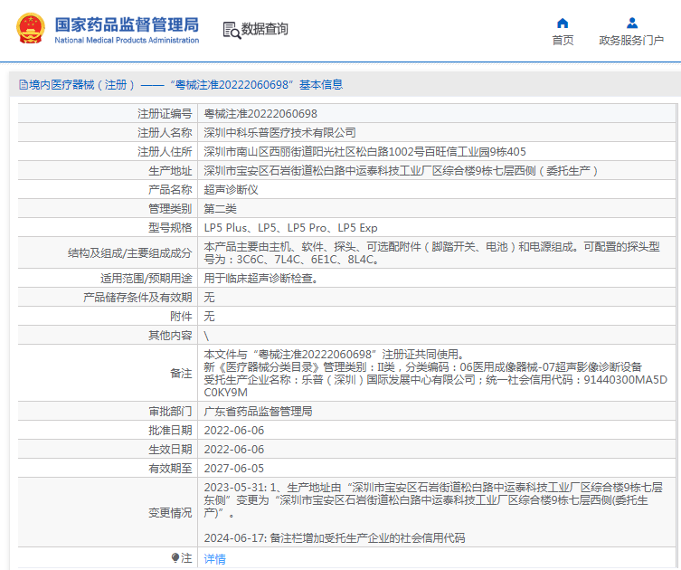This screenshot has width=681, height=570.
Task: Click the 注册证编号 field label
Action: tap(165, 114)
